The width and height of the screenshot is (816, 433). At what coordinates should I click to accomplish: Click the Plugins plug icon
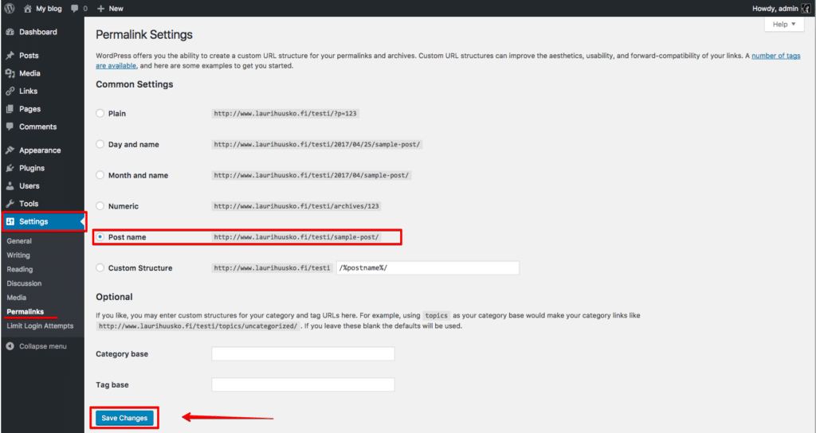(x=10, y=168)
